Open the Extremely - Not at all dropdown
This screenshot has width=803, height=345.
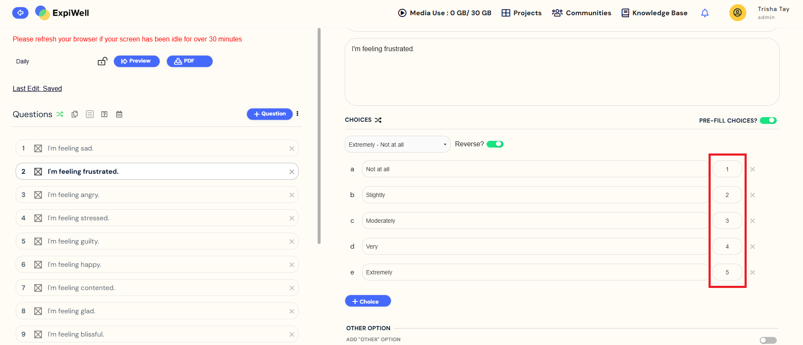click(x=397, y=145)
